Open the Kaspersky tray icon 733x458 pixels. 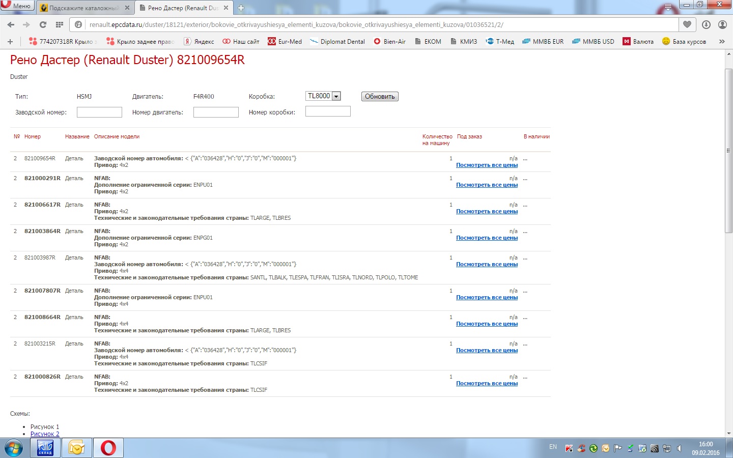(569, 448)
